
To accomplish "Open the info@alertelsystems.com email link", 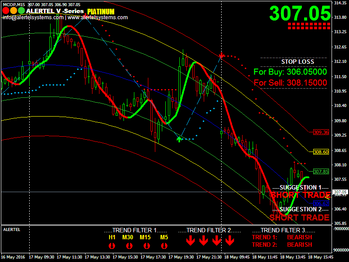I will click(x=33, y=17).
